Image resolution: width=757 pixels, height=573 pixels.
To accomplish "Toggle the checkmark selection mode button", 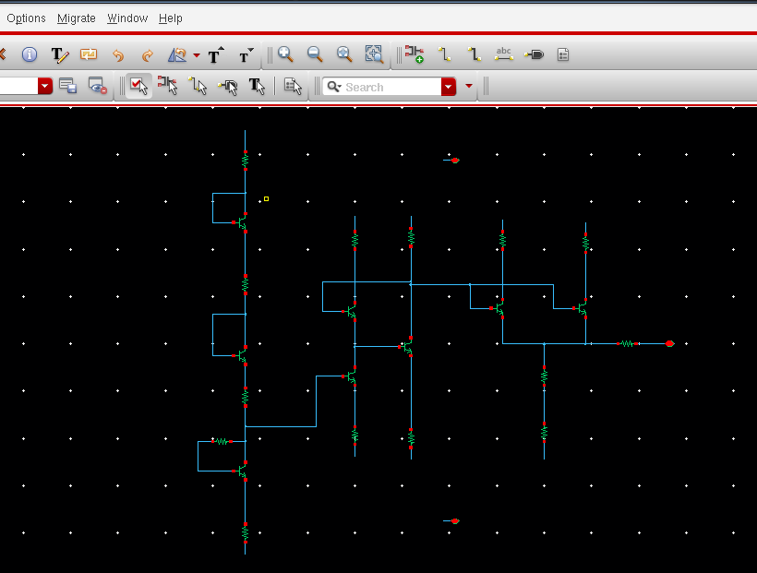I will pos(138,87).
